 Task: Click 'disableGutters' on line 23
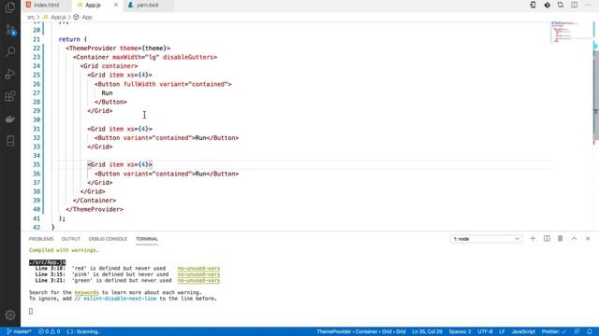tap(188, 57)
